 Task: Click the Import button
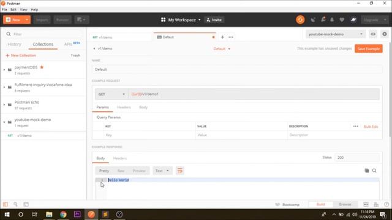pos(42,20)
